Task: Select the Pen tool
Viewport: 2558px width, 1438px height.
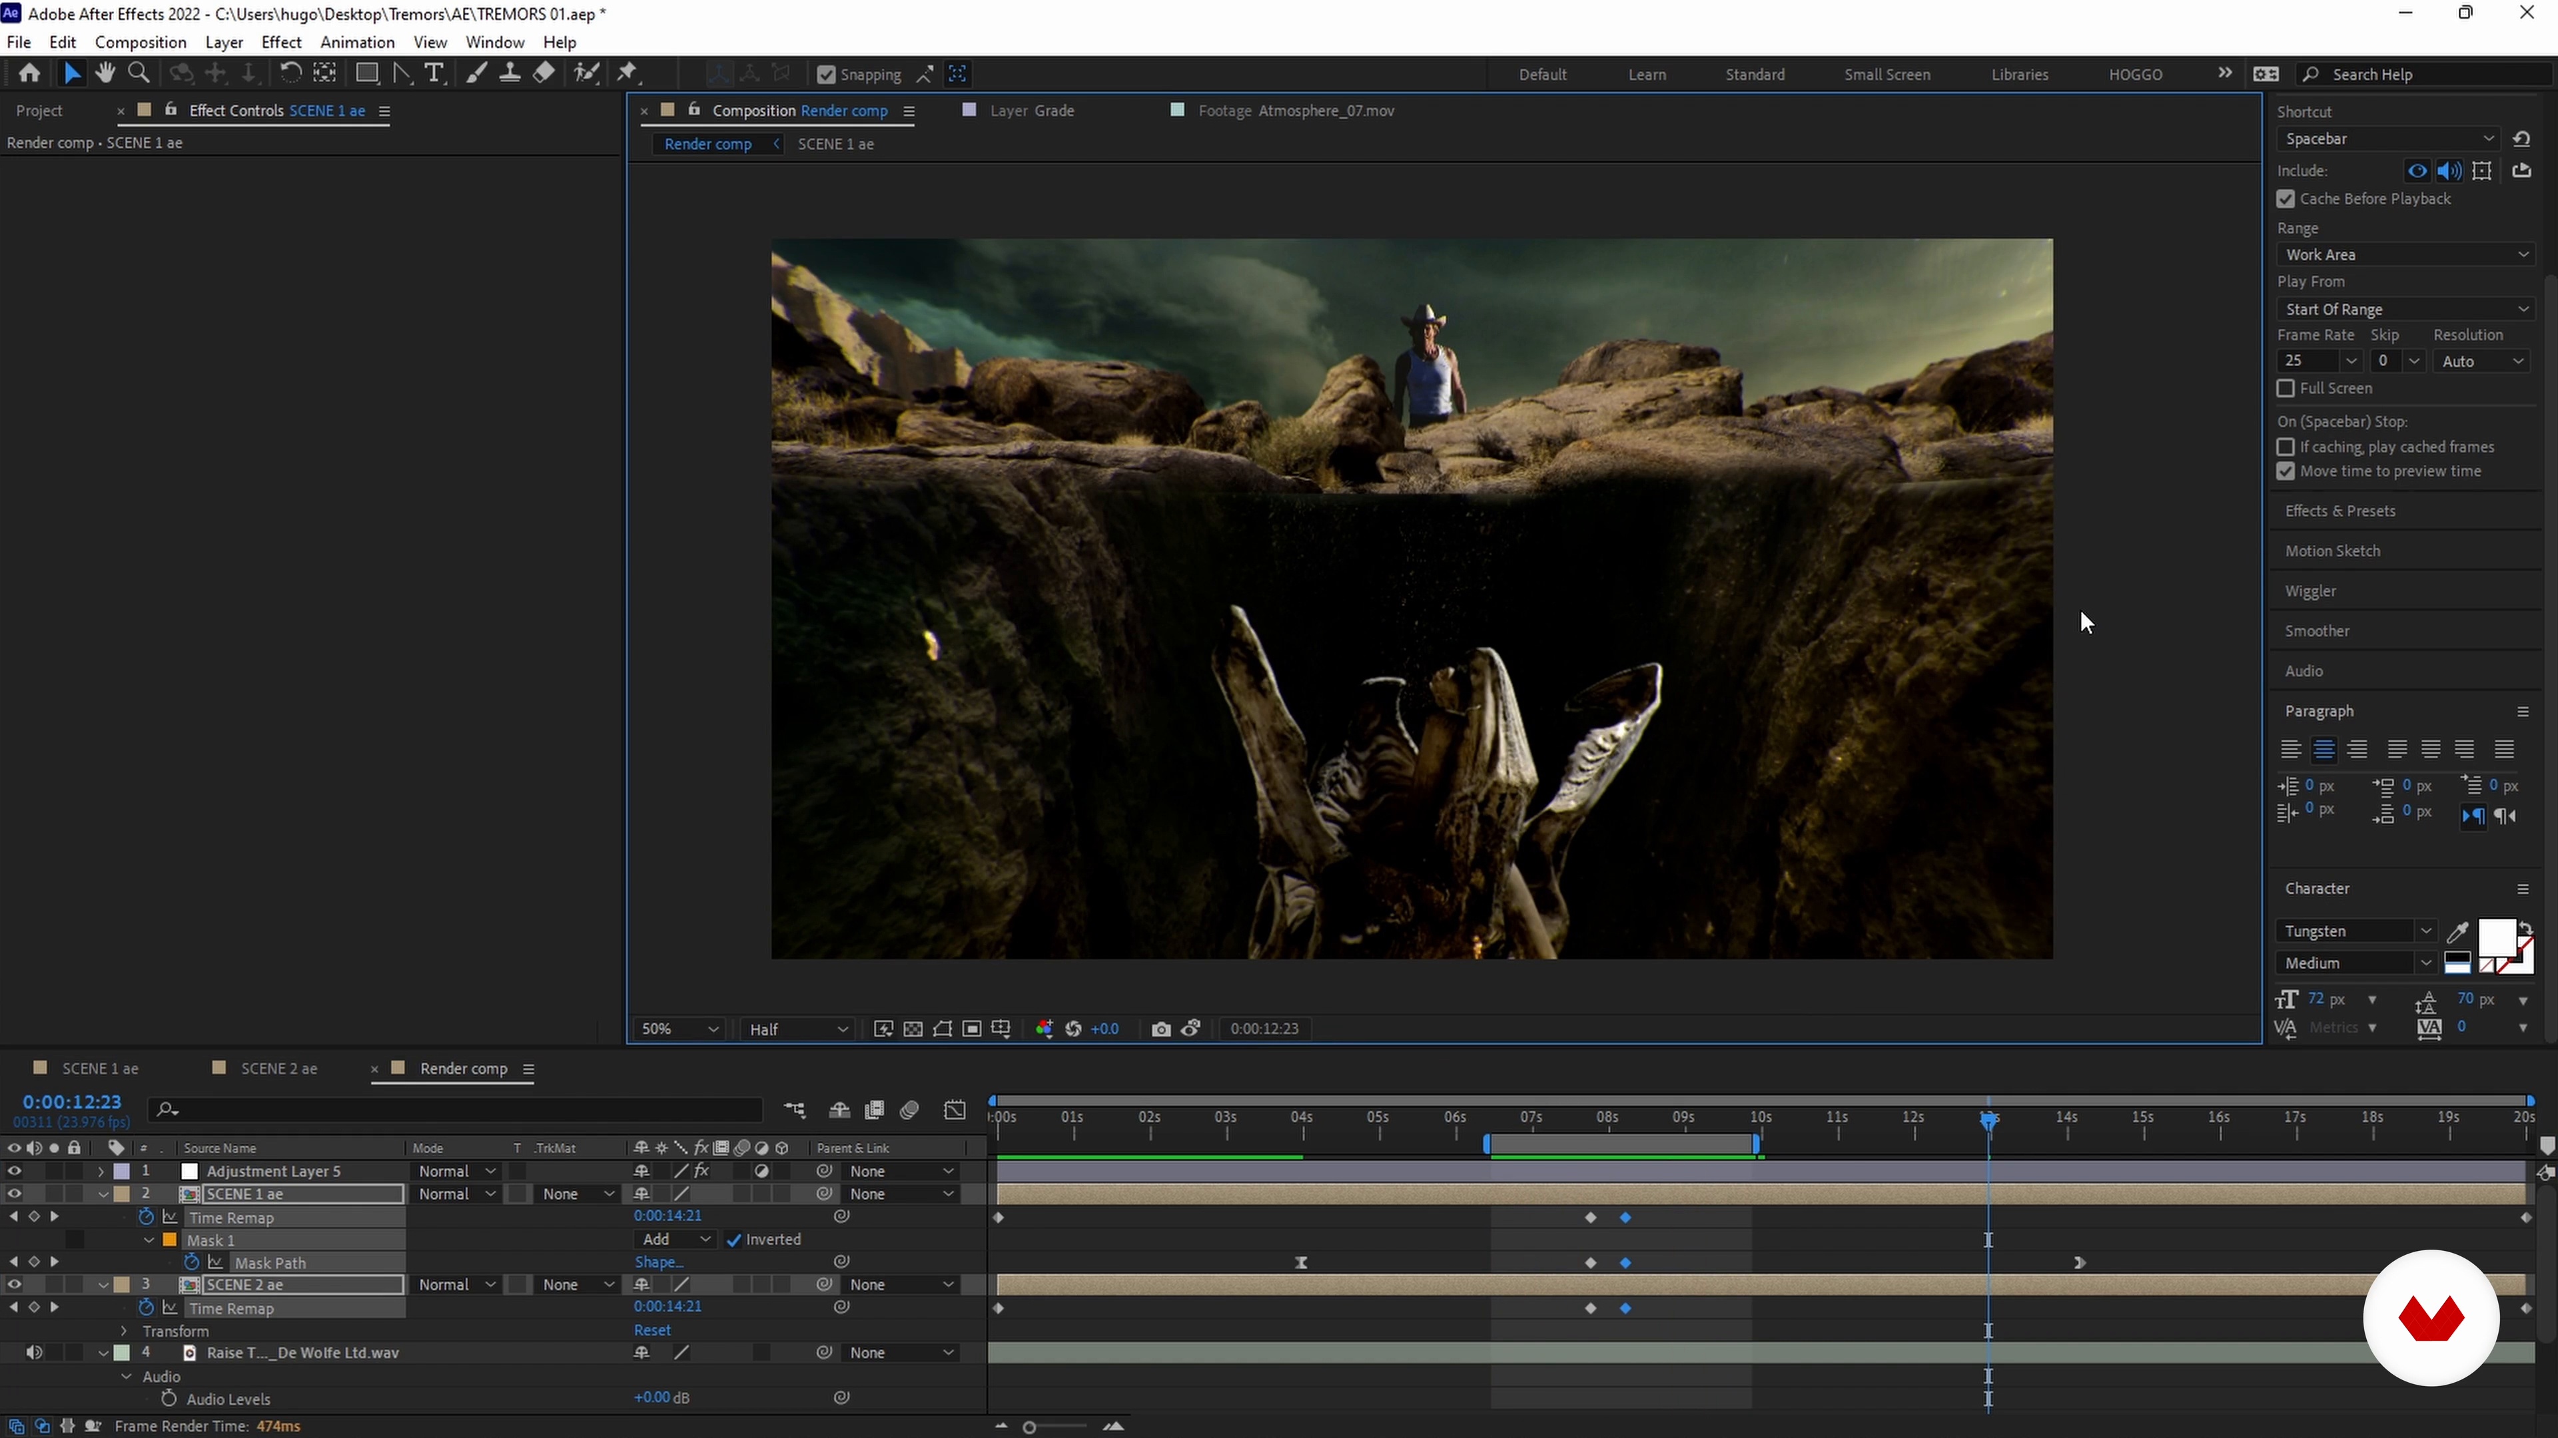Action: [x=401, y=73]
